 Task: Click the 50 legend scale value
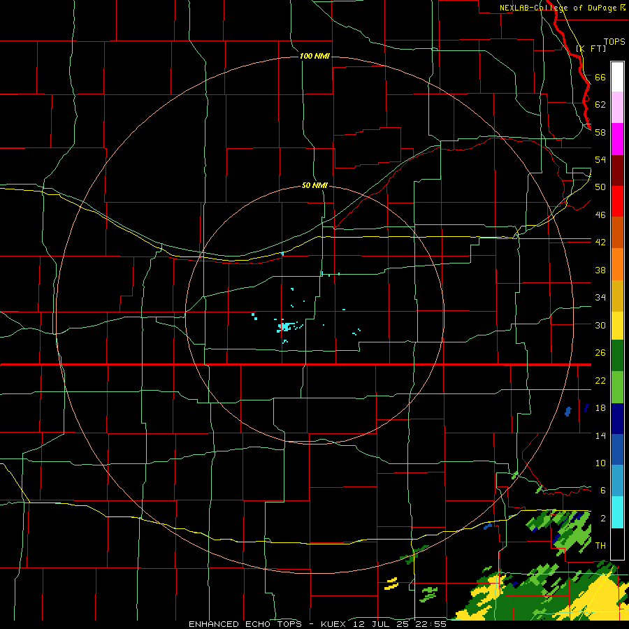[600, 187]
